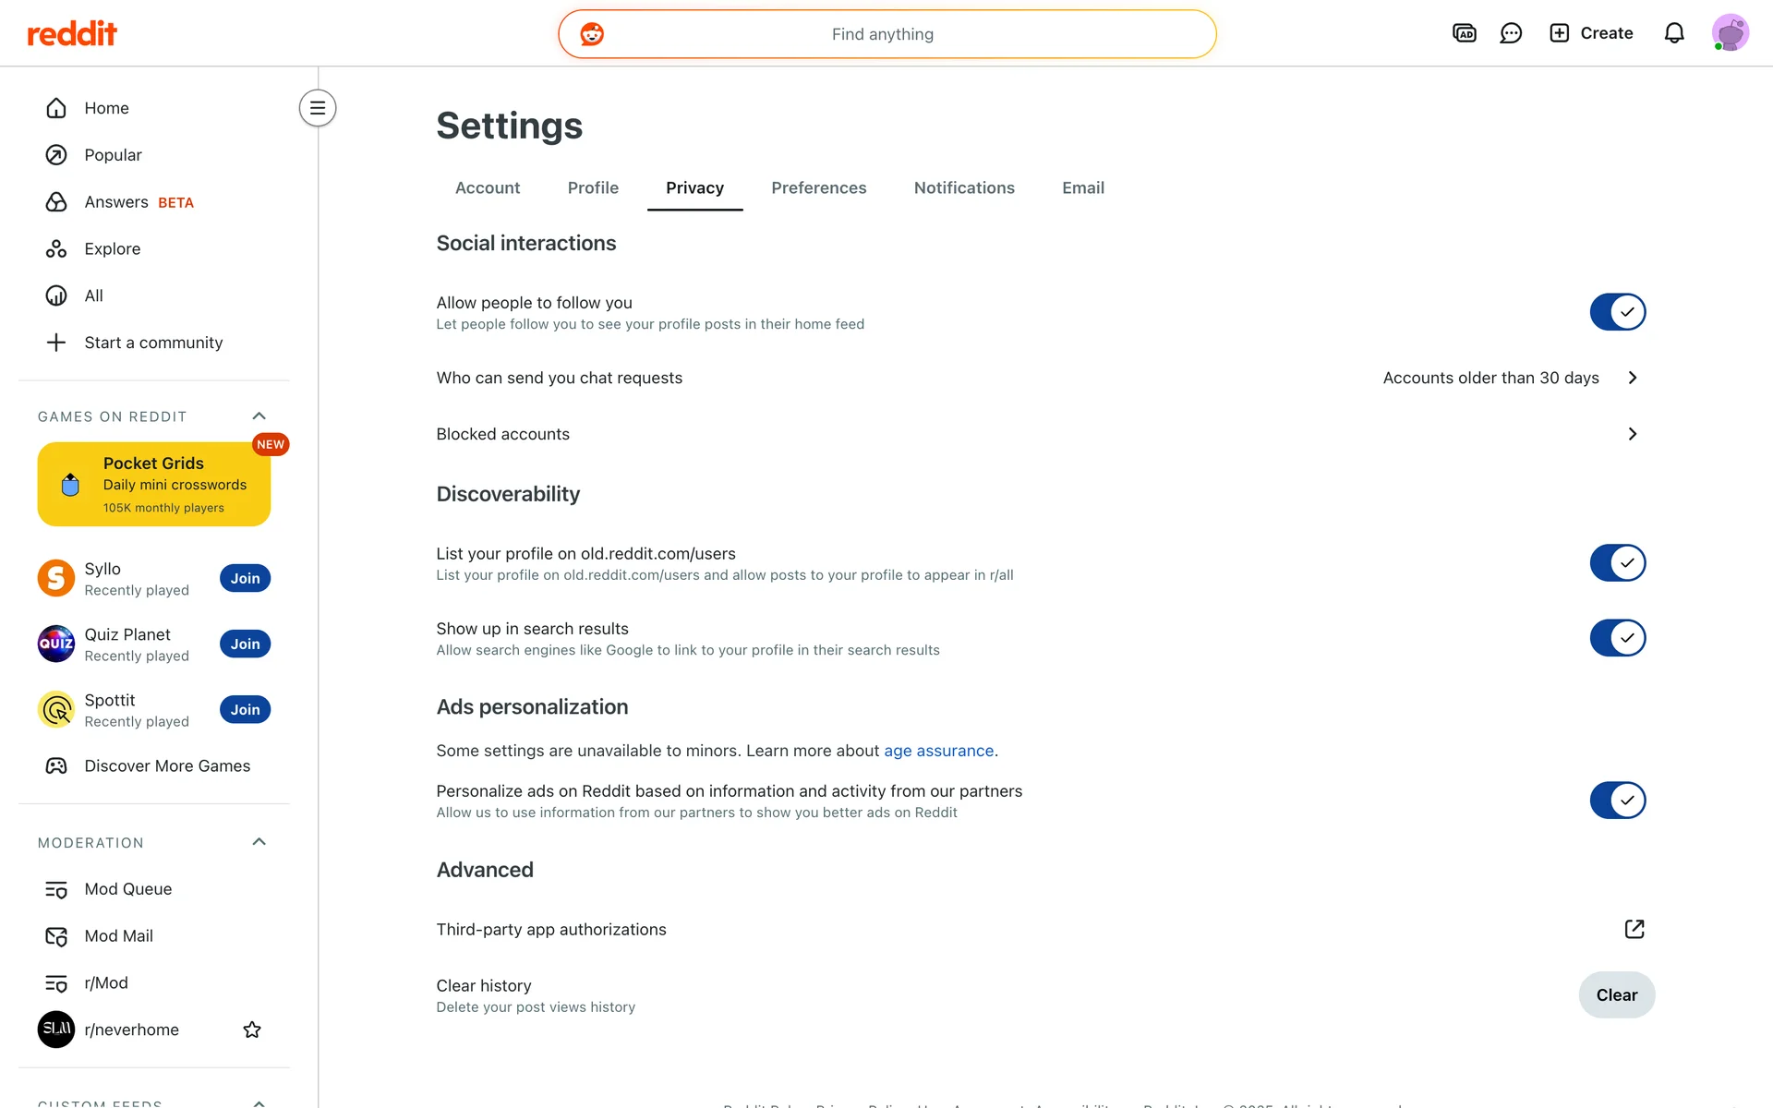
Task: Click the Reddit logo
Action: 72,34
